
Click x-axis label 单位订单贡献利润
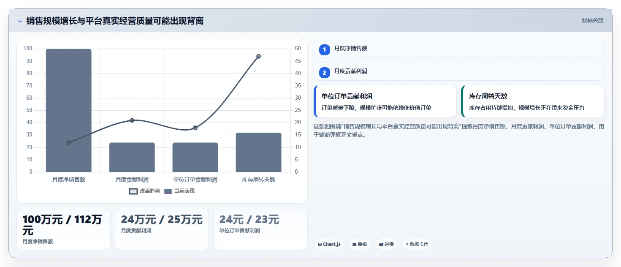[195, 180]
